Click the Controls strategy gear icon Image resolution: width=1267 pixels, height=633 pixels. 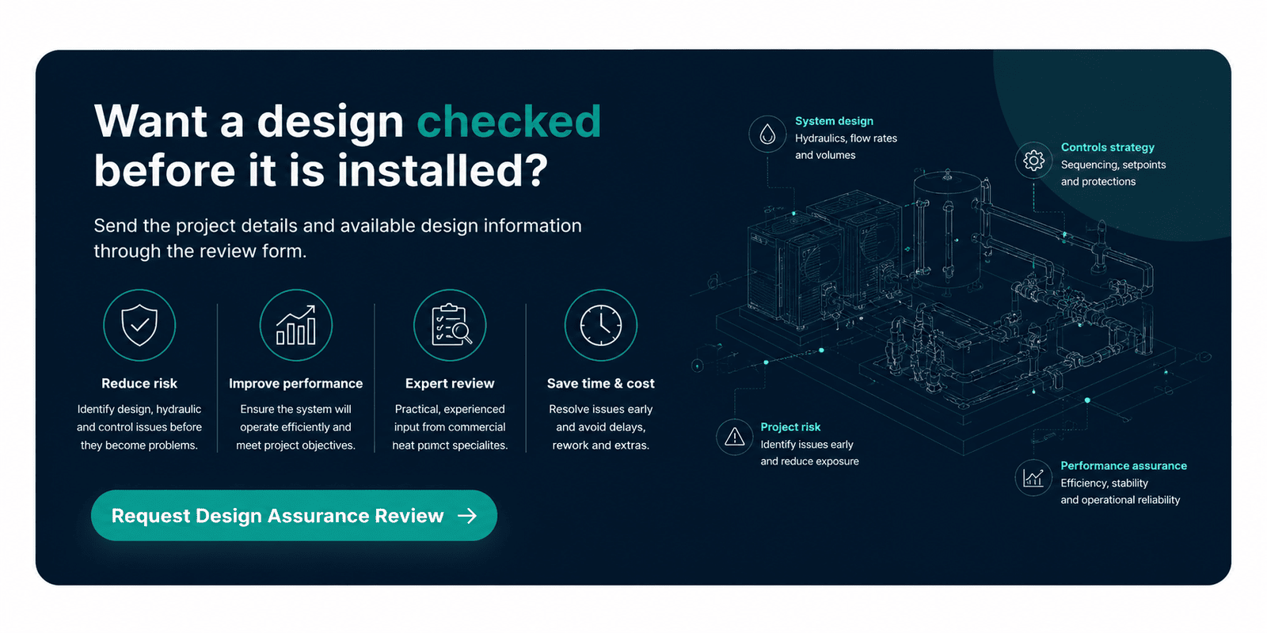pyautogui.click(x=1033, y=161)
